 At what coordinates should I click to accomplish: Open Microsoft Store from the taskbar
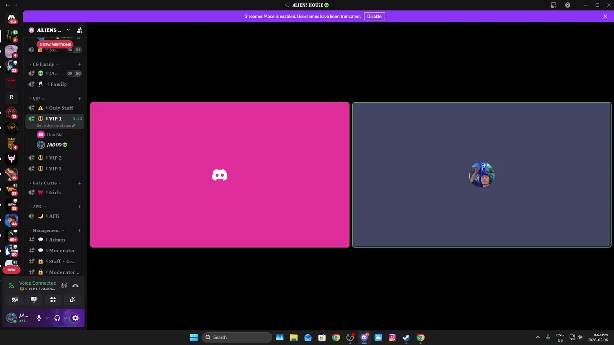pos(322,337)
